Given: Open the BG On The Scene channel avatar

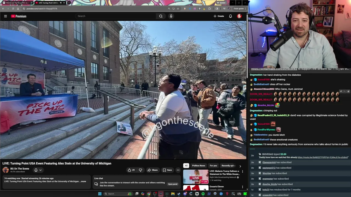Looking at the screenshot, I should click(x=5, y=170).
